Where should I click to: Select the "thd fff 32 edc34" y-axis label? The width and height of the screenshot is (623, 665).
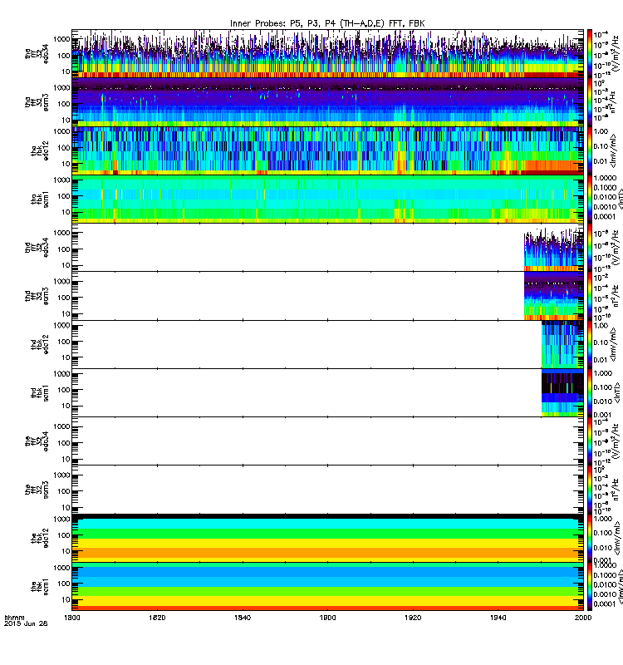(37, 248)
